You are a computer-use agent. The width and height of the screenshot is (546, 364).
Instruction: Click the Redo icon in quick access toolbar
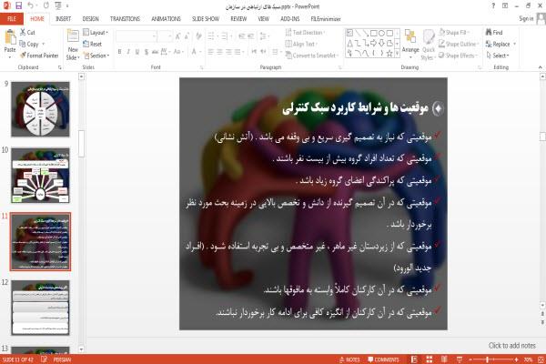coord(46,5)
